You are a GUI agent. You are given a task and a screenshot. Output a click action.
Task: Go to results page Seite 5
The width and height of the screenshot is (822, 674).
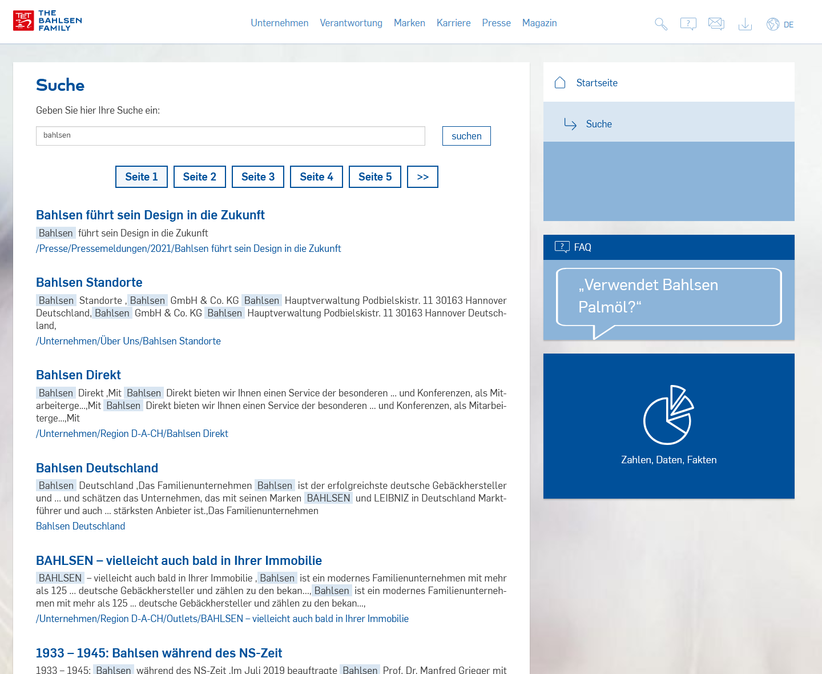375,176
